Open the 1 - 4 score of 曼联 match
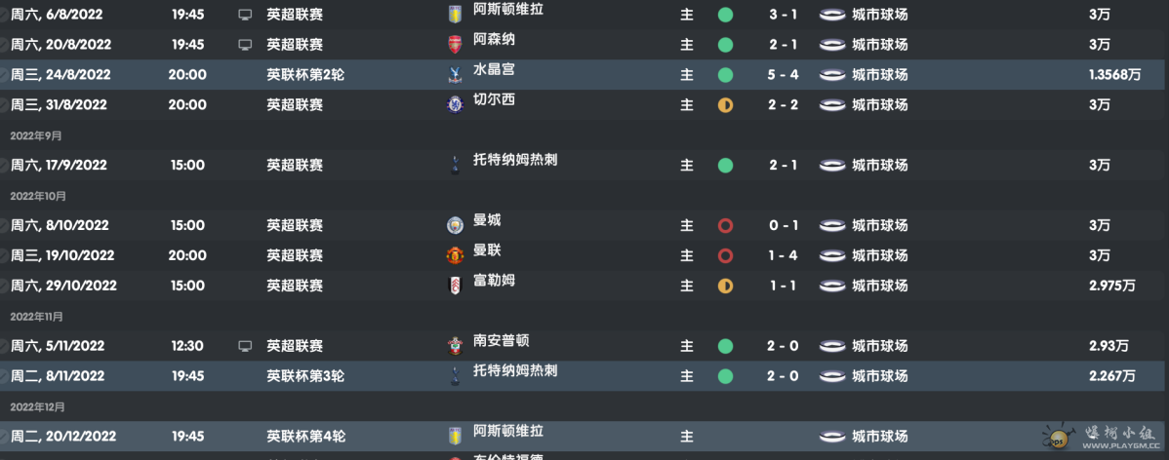Viewport: 1169px width, 460px height. 784,255
